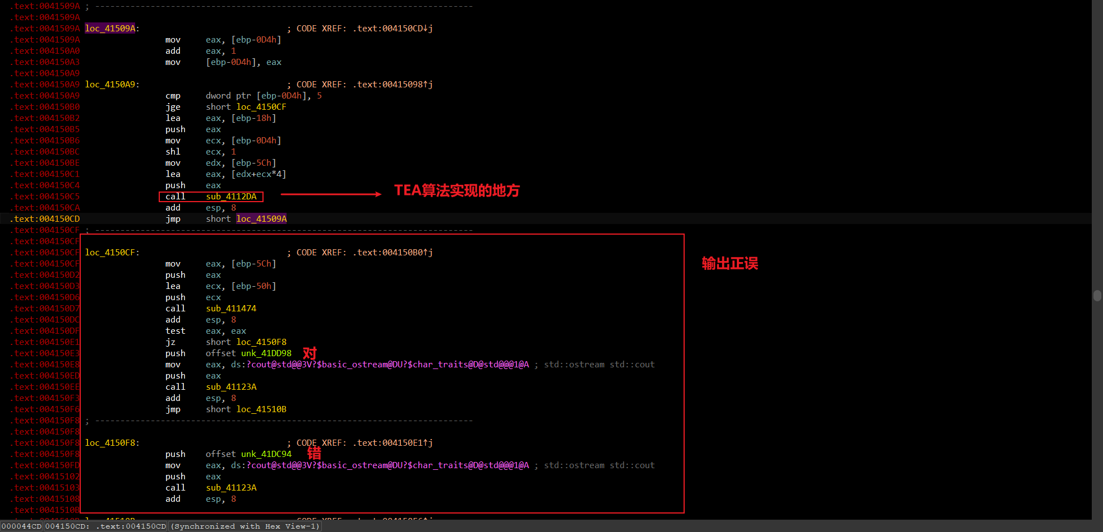Viewport: 1103px width, 532px height.
Task: Select the address .text:004150C5
Action: (x=45, y=197)
